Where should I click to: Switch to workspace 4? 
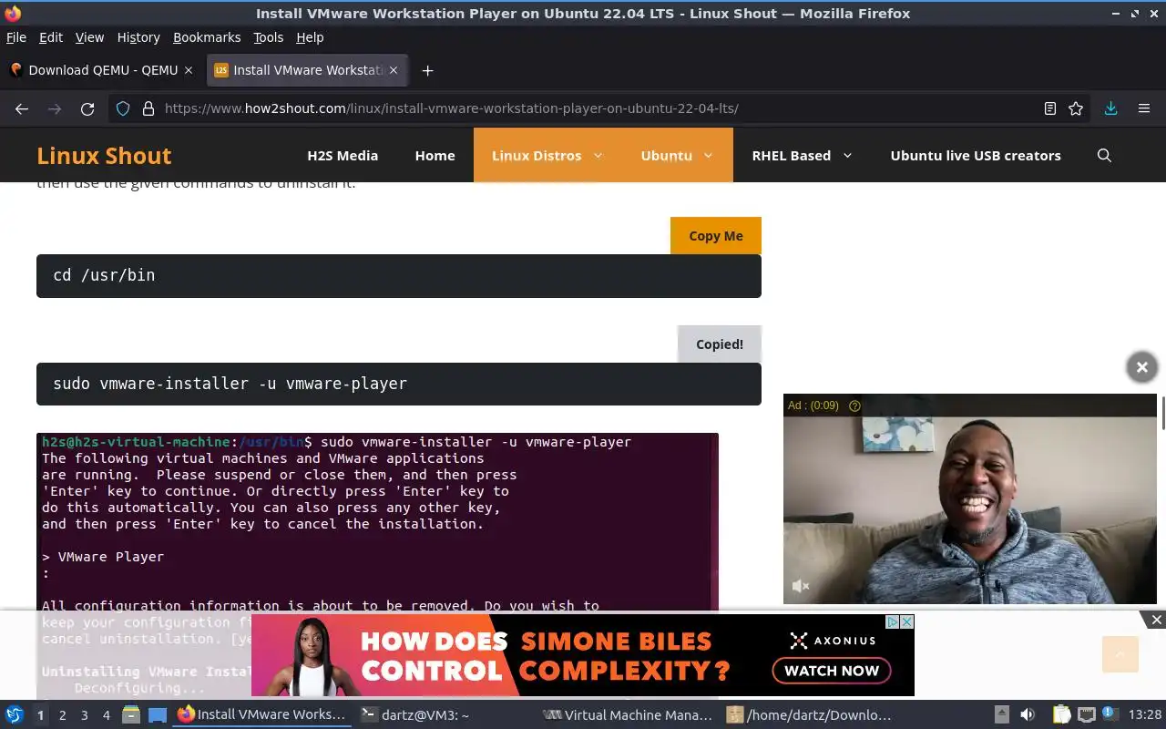pyautogui.click(x=106, y=715)
